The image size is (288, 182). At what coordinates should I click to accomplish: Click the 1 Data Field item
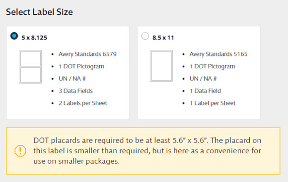tap(205, 91)
